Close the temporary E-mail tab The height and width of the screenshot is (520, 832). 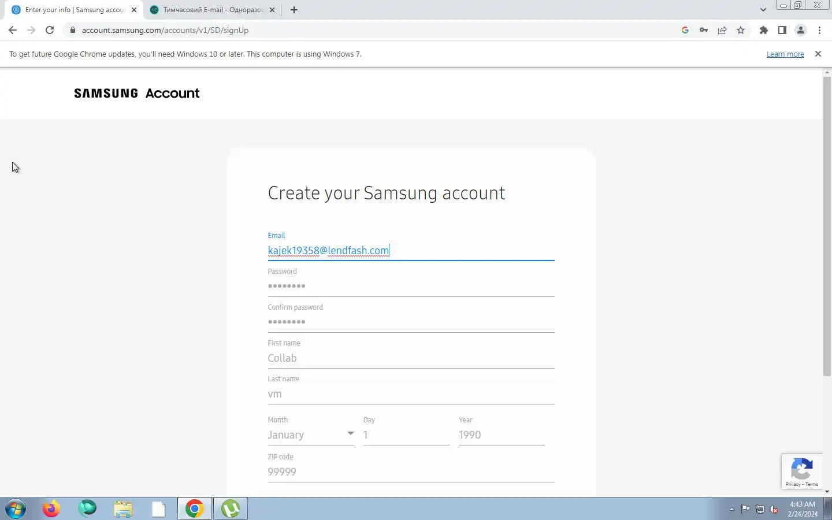tap(272, 10)
